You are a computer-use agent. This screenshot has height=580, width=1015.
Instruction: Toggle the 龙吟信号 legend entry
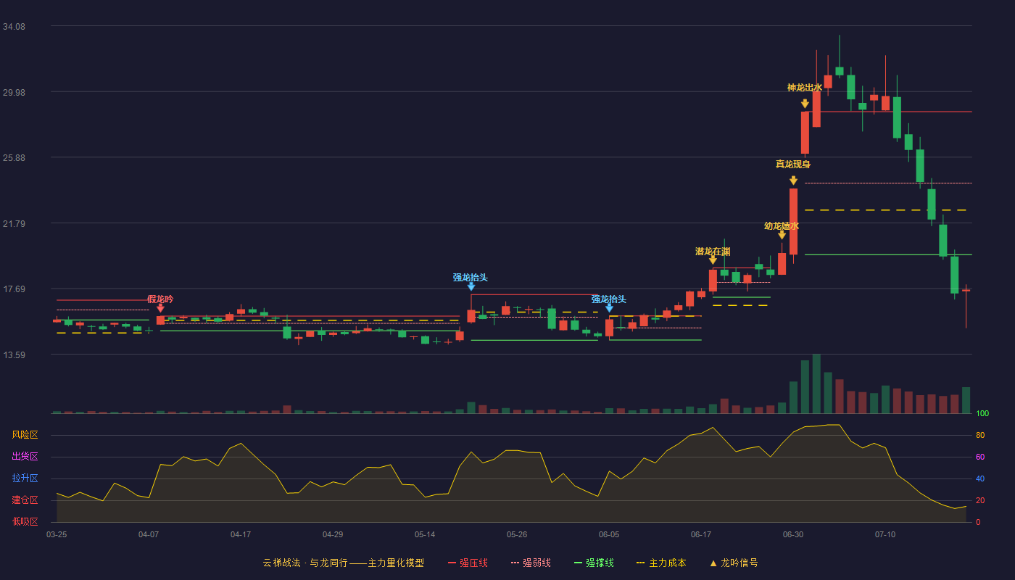[x=734, y=563]
